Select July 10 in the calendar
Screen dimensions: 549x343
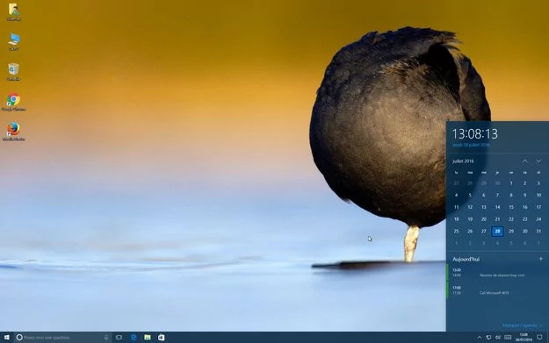coord(538,195)
